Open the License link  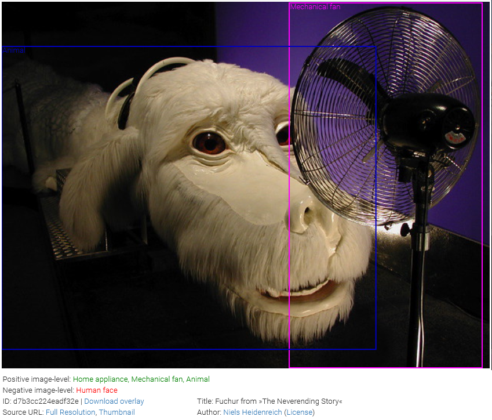coord(300,412)
